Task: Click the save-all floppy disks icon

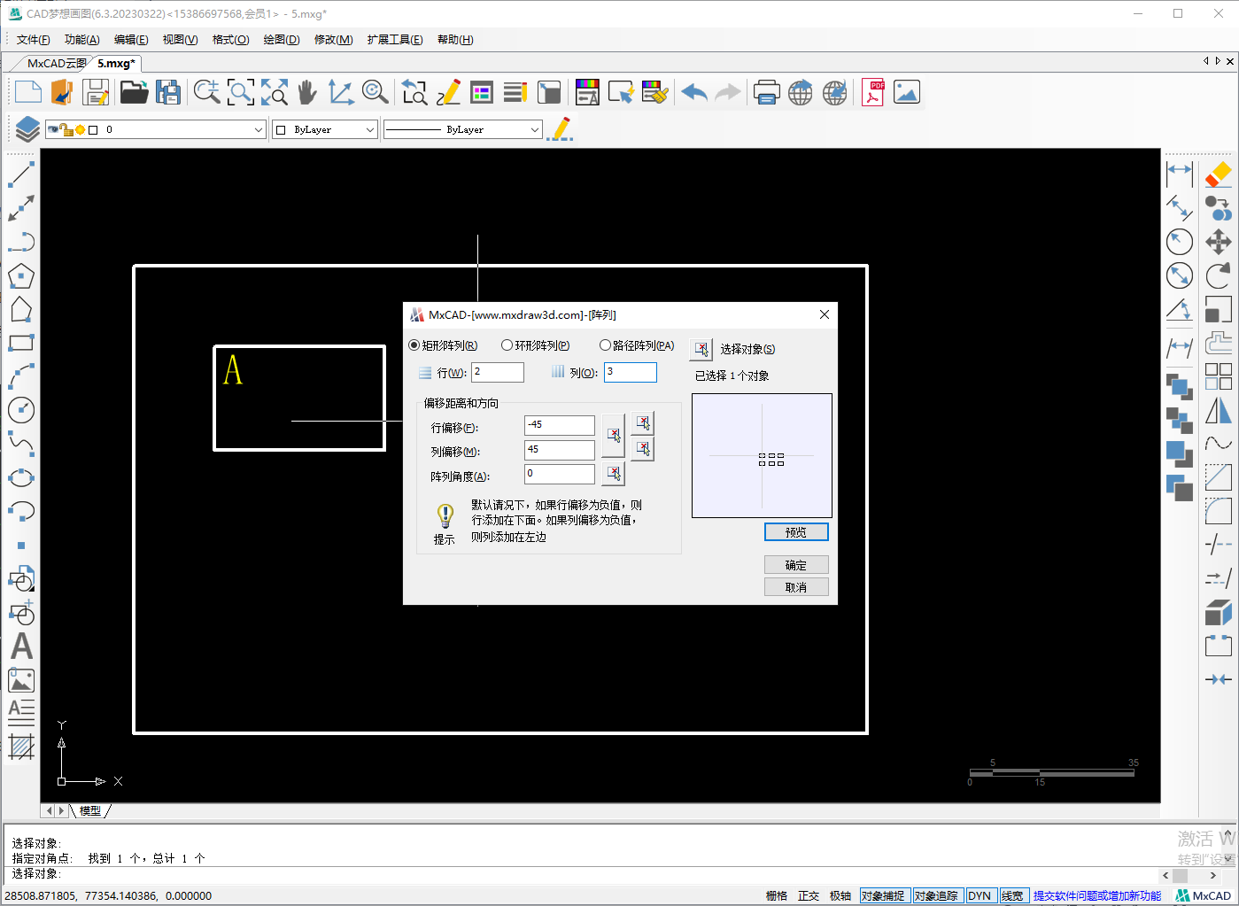Action: coord(168,92)
